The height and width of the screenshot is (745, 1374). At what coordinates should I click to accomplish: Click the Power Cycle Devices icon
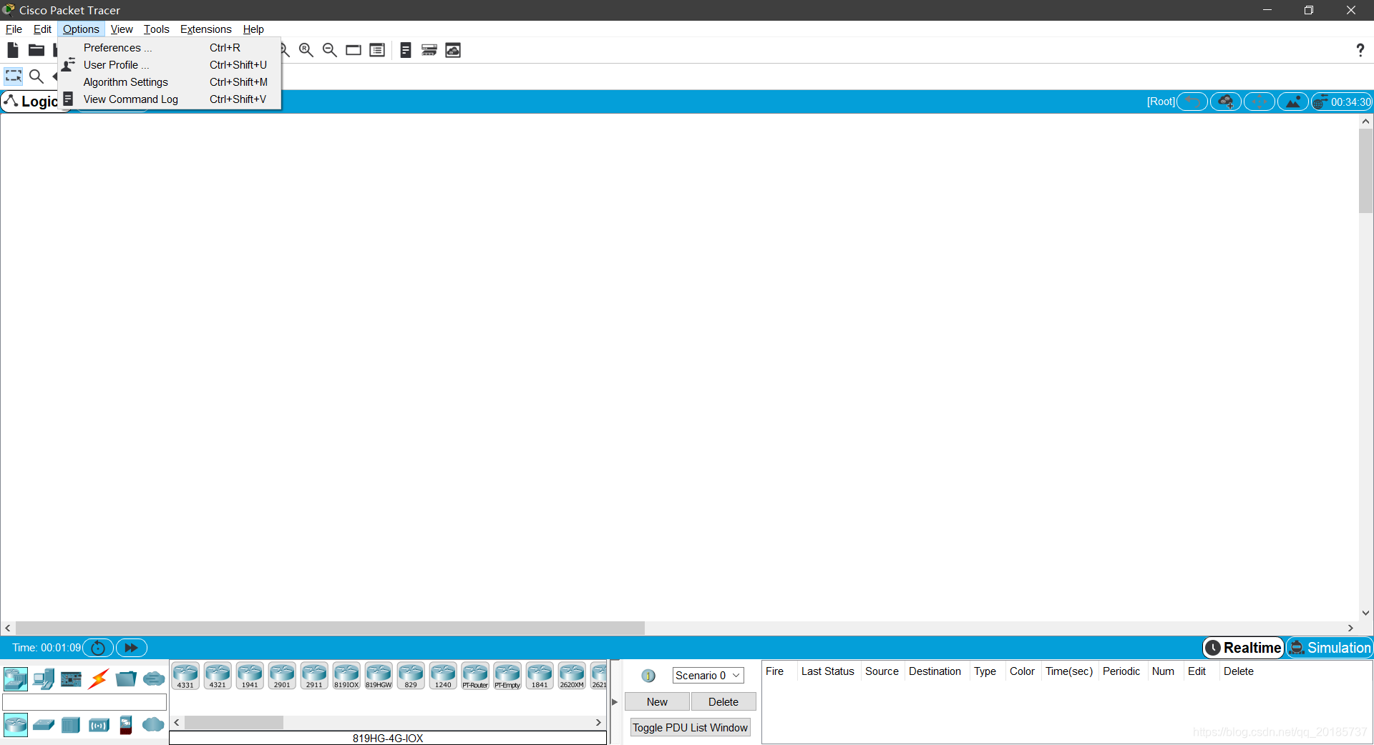98,648
